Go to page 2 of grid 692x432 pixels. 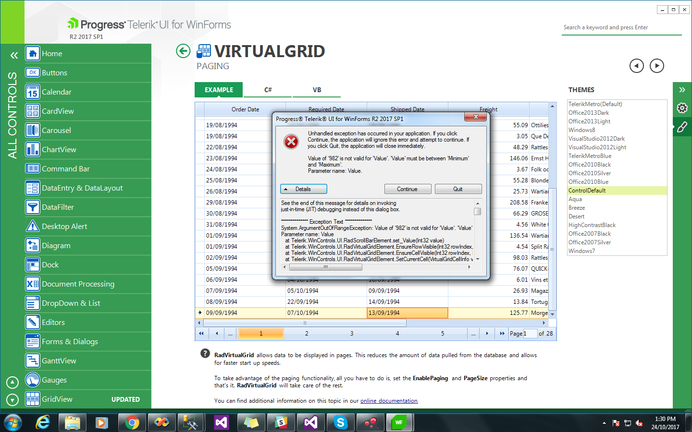307,333
